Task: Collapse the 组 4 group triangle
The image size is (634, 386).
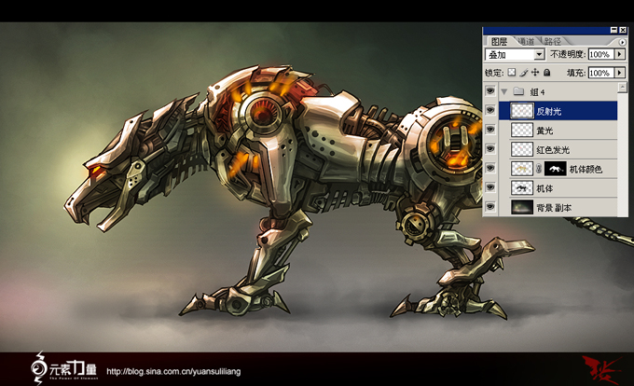Action: click(504, 91)
